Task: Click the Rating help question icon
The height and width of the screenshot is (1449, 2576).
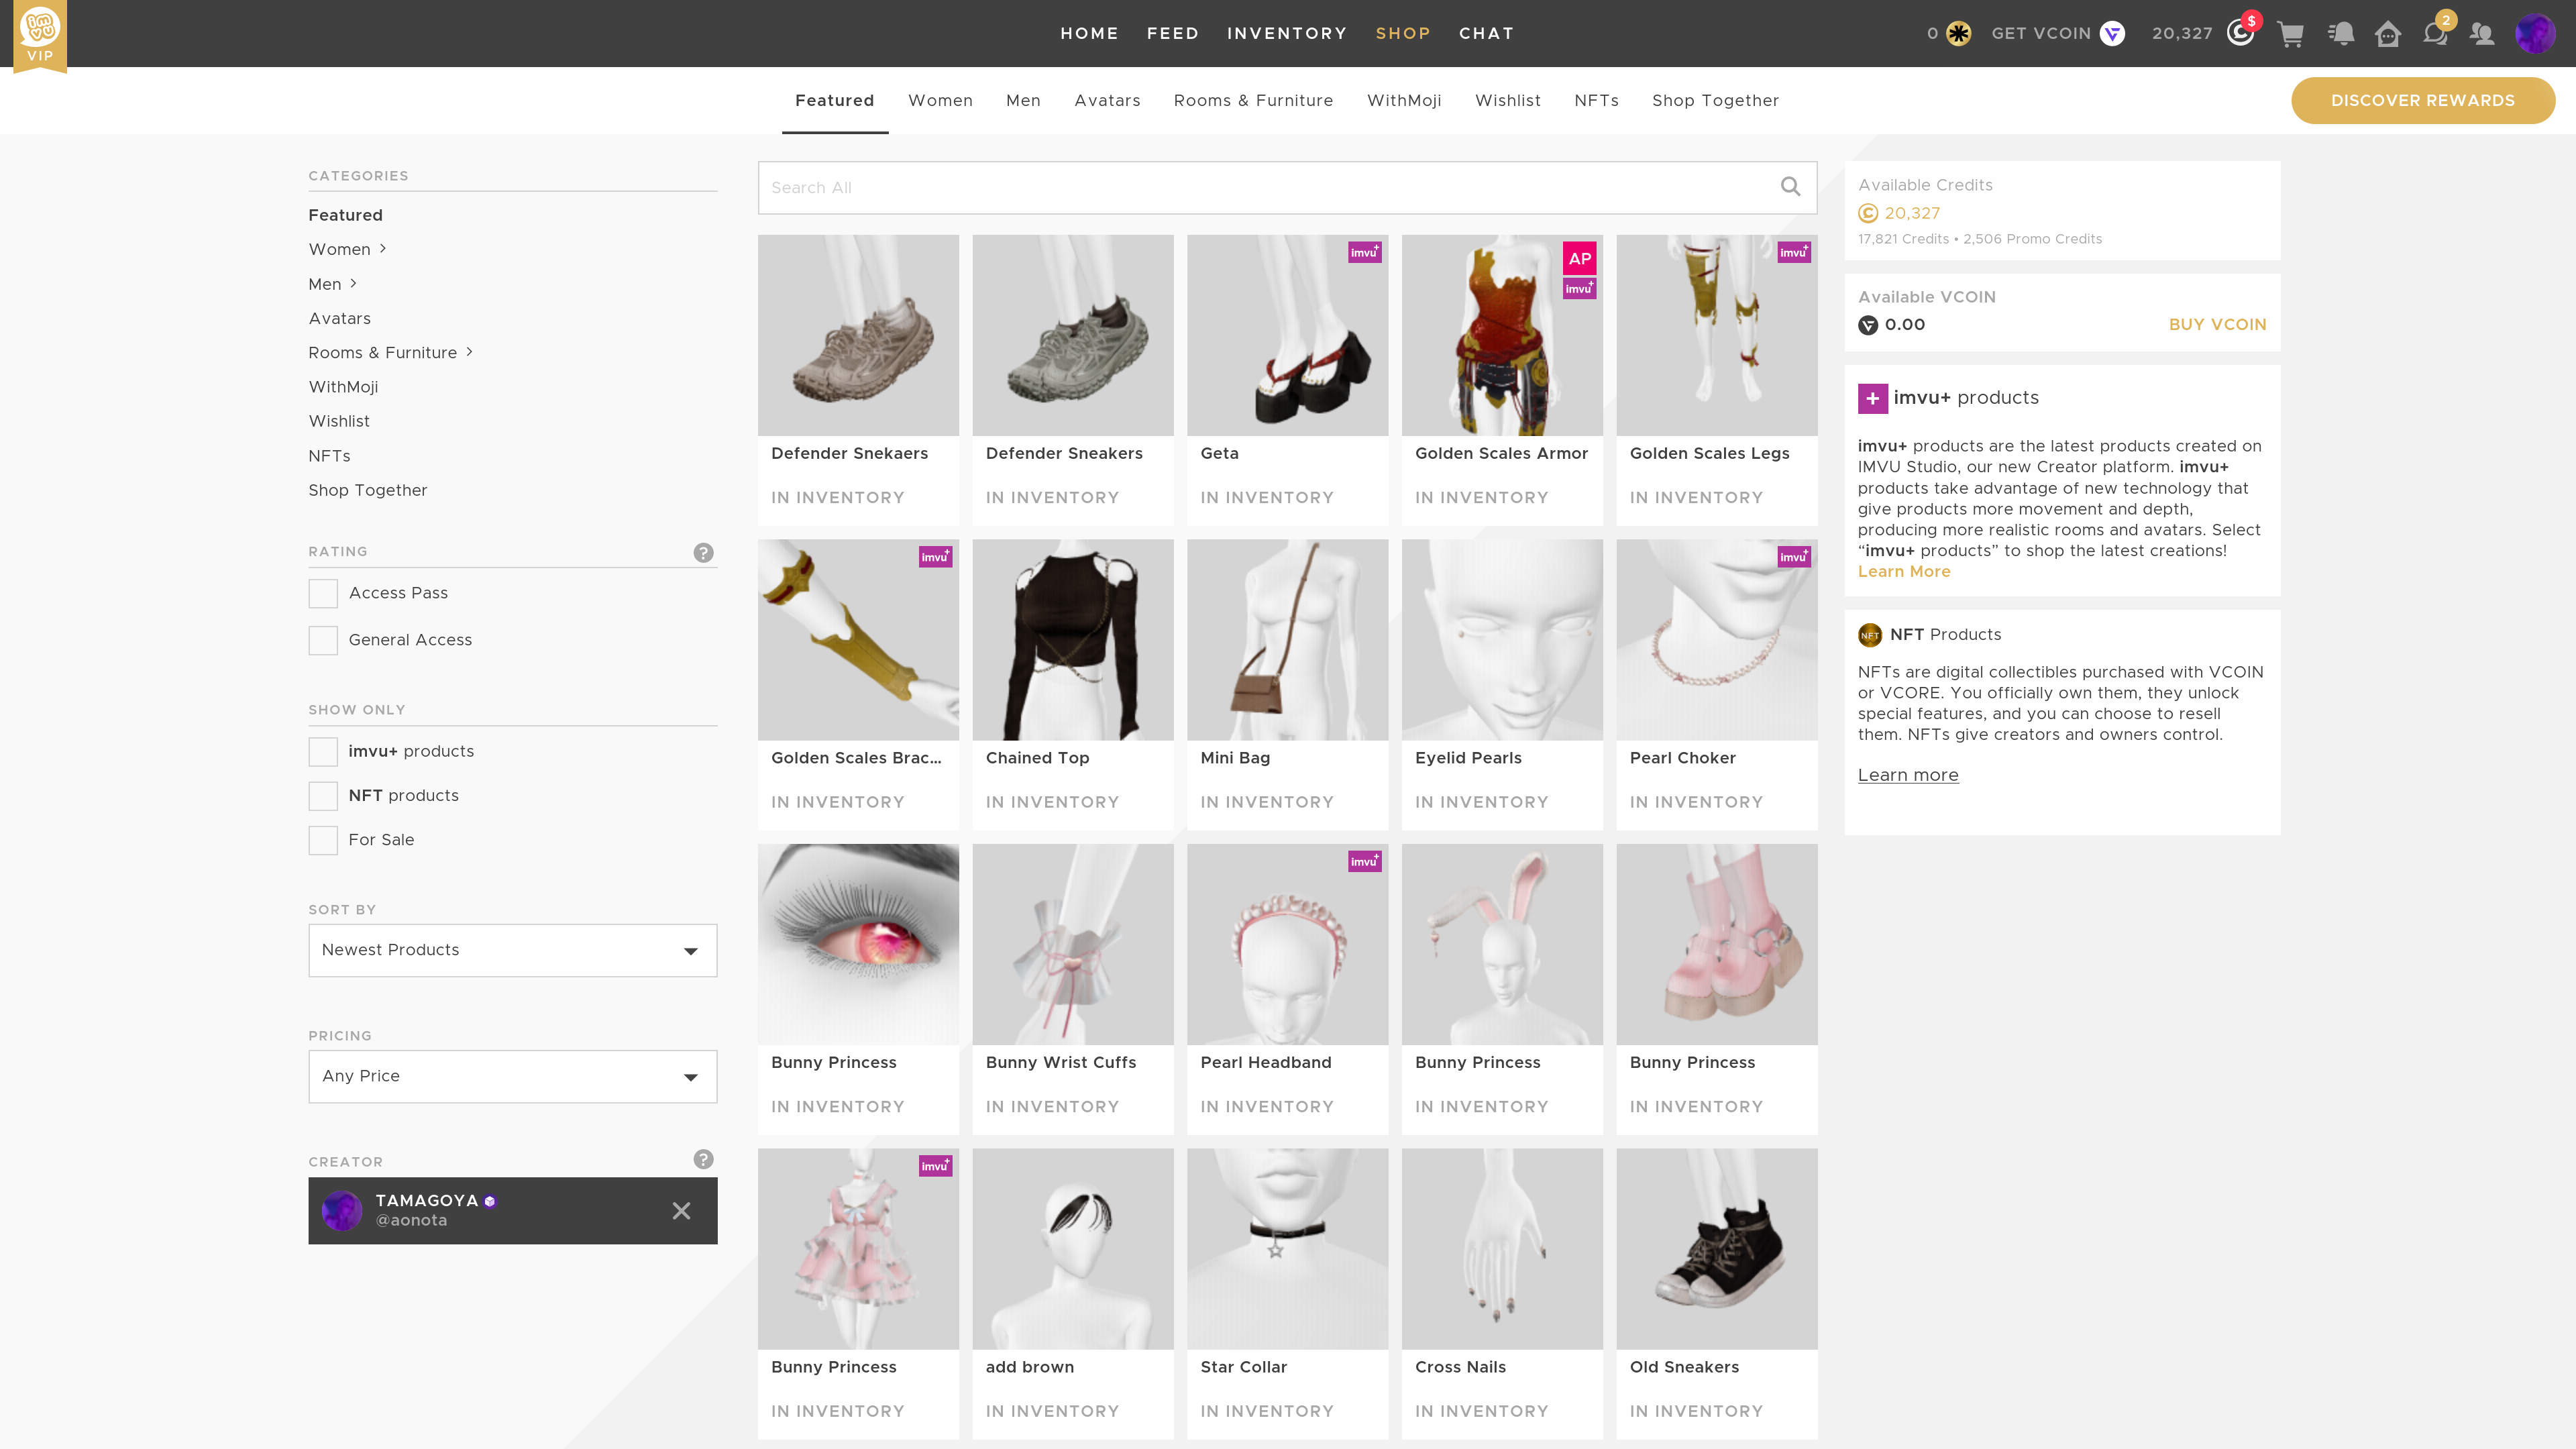Action: [703, 553]
